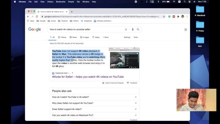The width and height of the screenshot is (220, 124).
Task: Open the Google bookmarks folder
Action: click(x=41, y=21)
